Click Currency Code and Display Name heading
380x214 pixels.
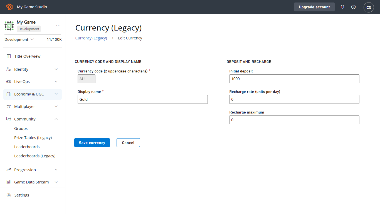pos(108,62)
